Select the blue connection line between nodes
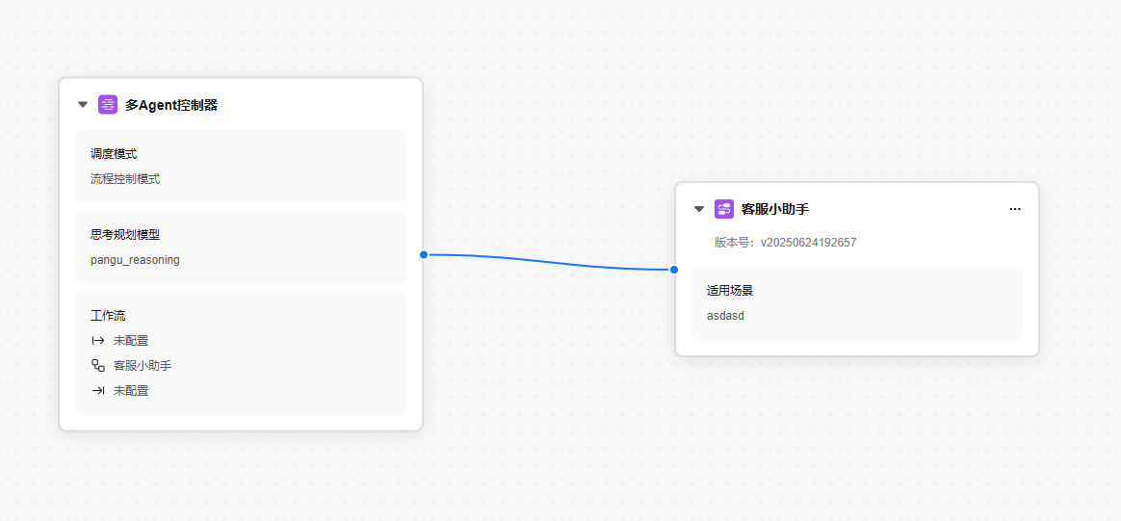Screen dimensions: 1121x521 point(549,260)
